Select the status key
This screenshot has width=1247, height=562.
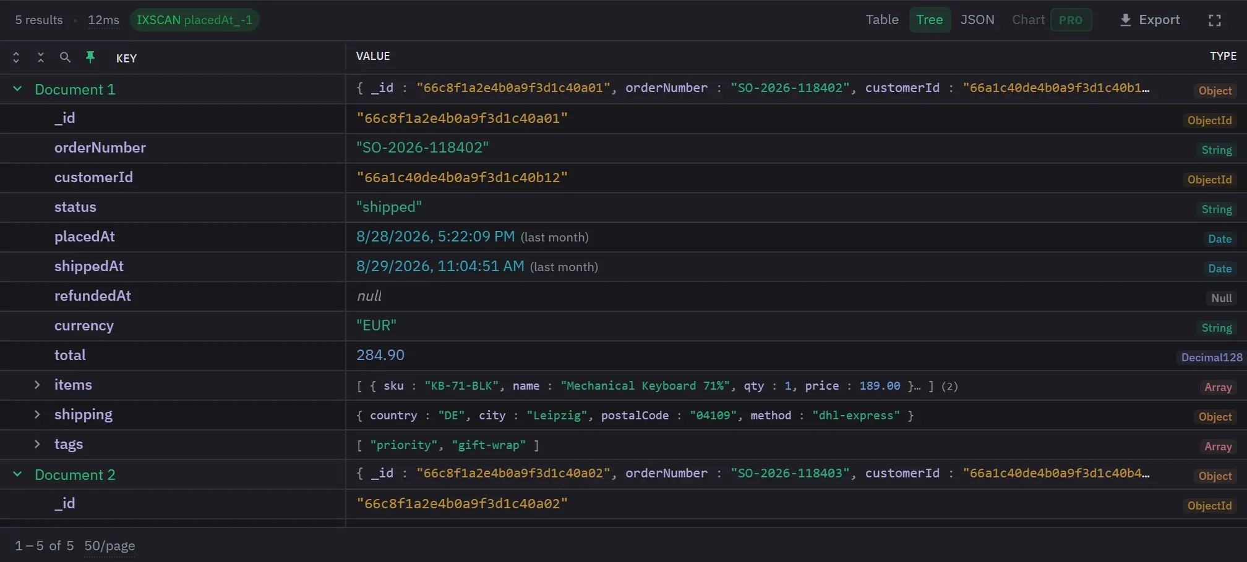(75, 207)
